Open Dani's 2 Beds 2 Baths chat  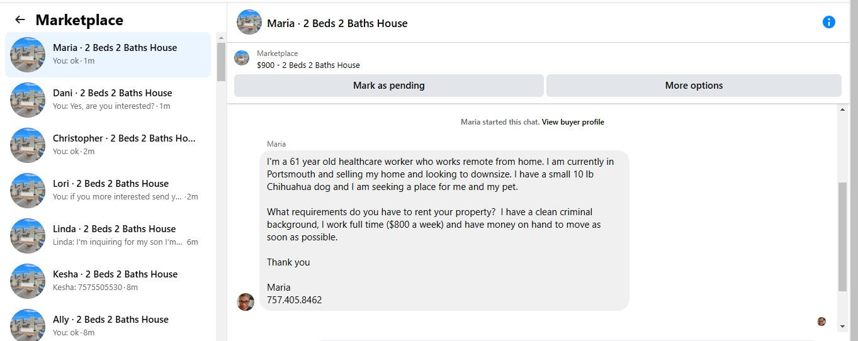pyautogui.click(x=108, y=100)
